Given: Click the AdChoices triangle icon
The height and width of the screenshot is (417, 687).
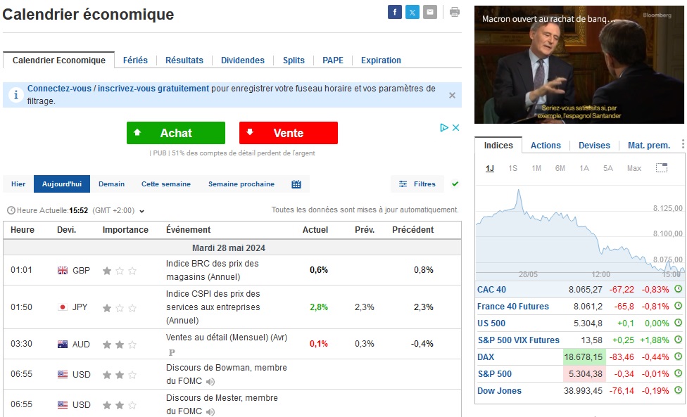Looking at the screenshot, I should click(444, 127).
